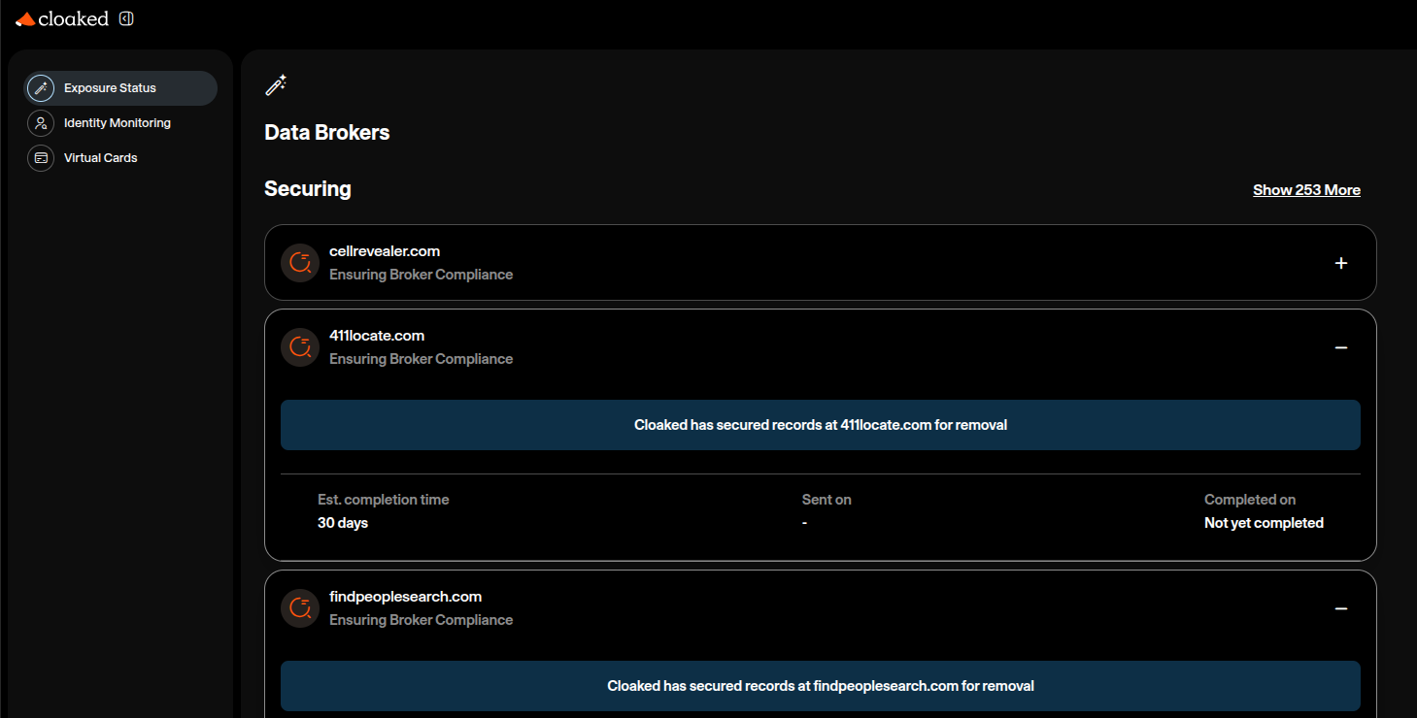Click the findpeoplesearch.com broker name
This screenshot has height=718, width=1417.
point(406,597)
